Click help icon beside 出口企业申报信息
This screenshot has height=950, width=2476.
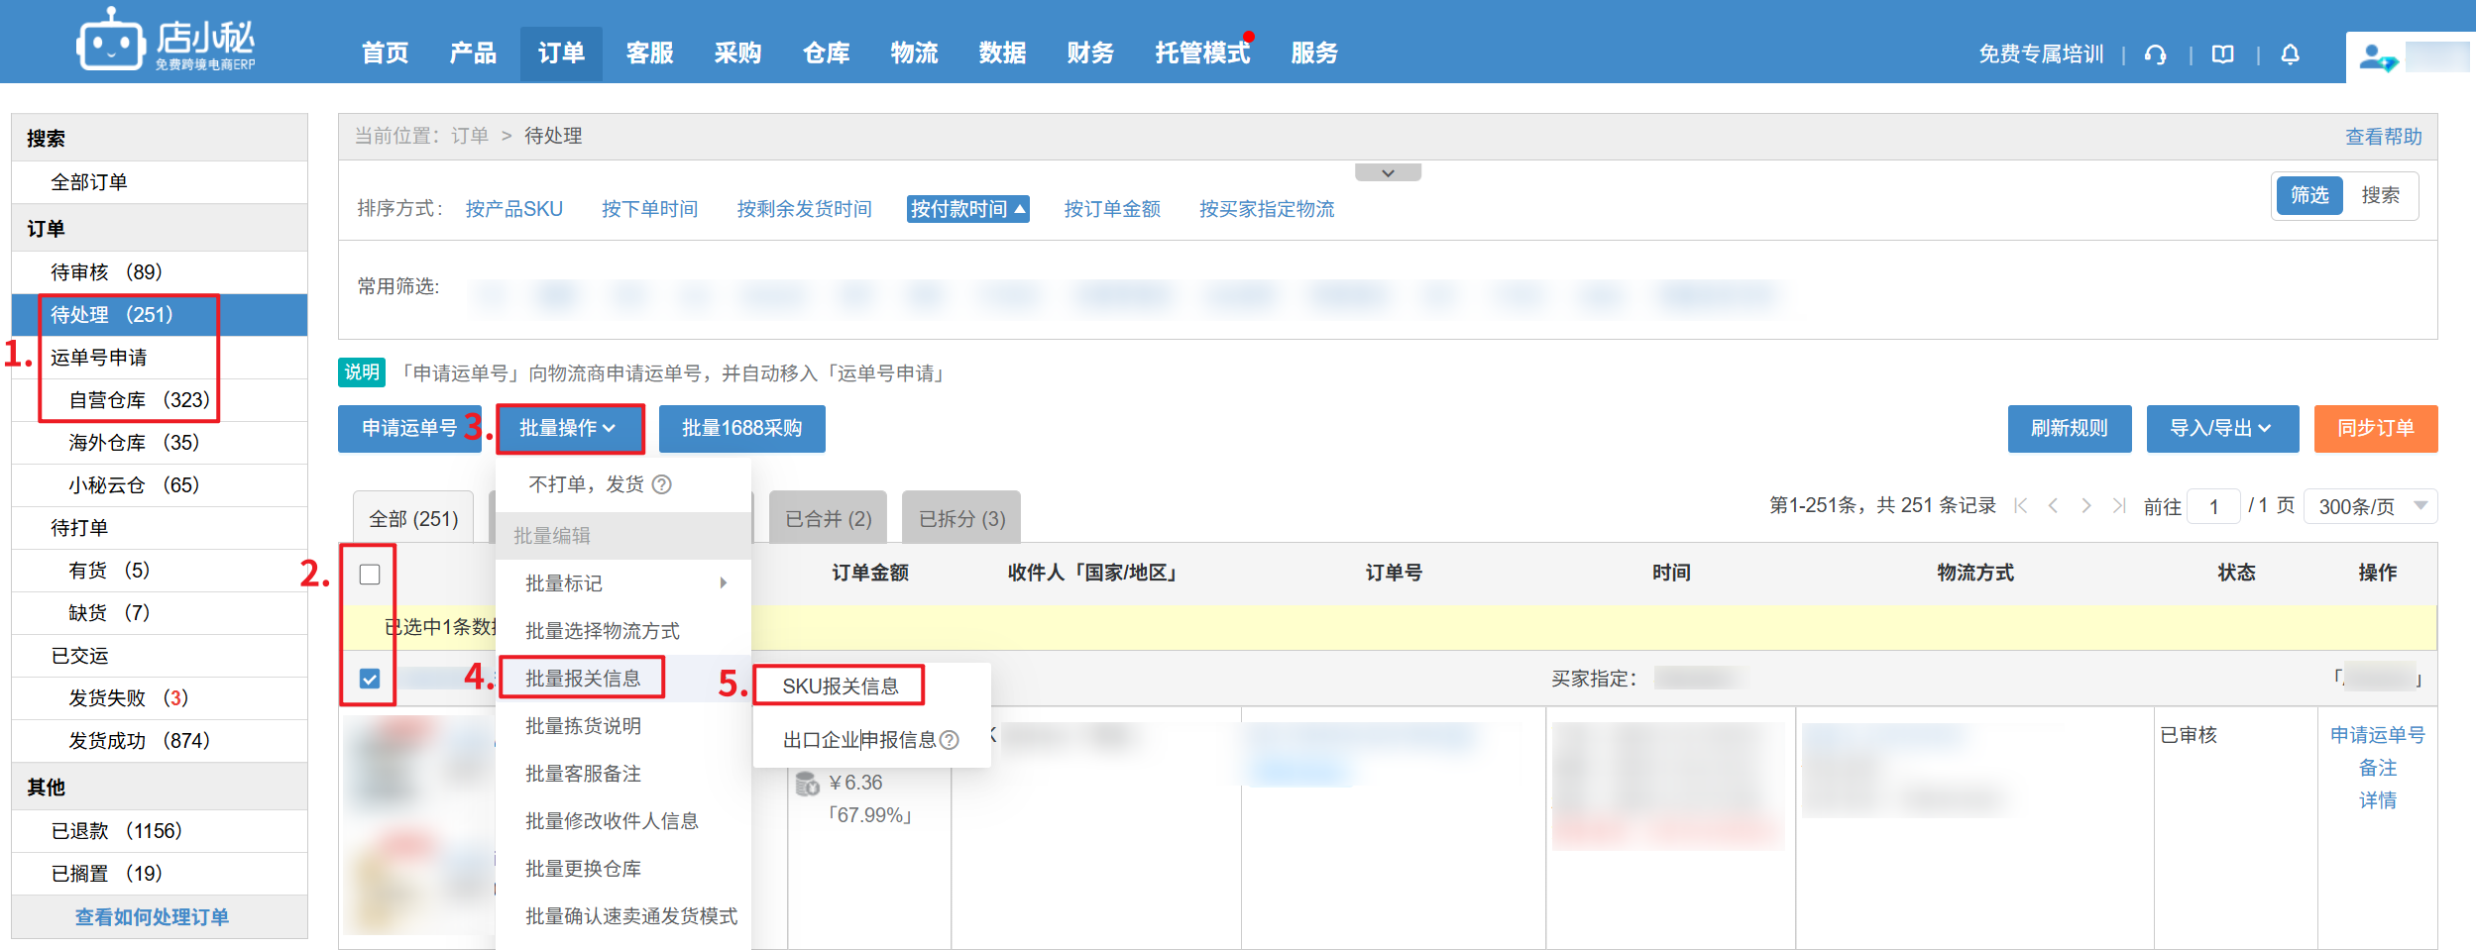click(x=949, y=740)
